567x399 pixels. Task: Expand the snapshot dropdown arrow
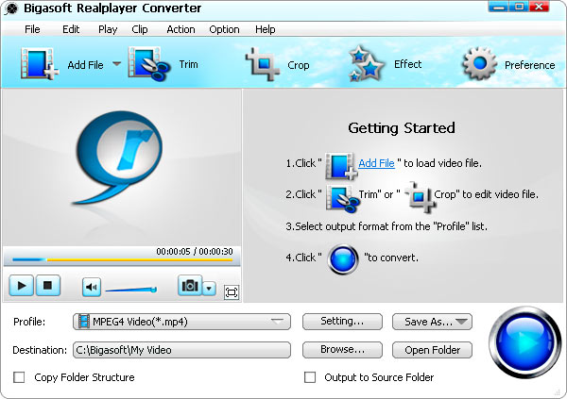209,289
